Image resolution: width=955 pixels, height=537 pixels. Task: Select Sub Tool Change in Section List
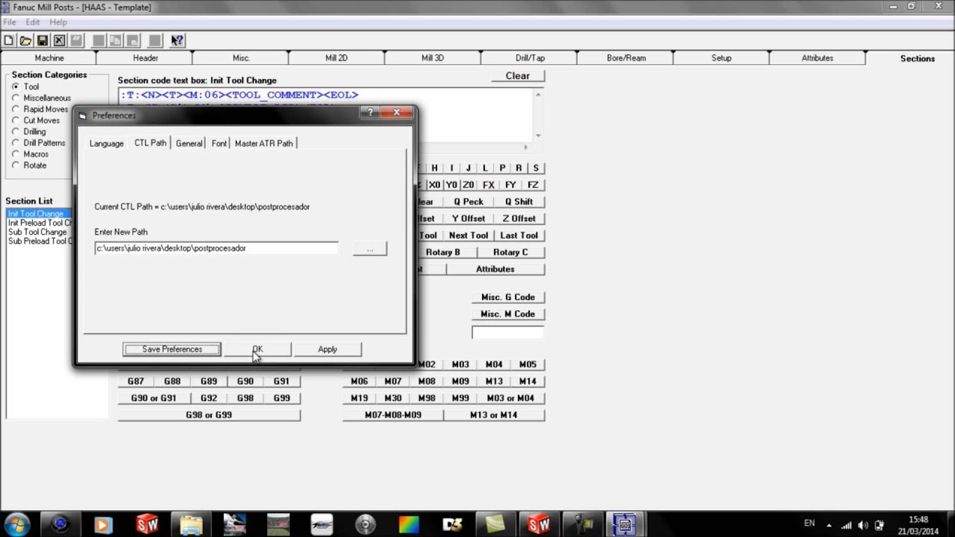(x=39, y=232)
